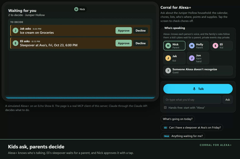Choose Eli's sleepover at Ava's suggestion chip
The image size is (240, 159).
tap(192, 128)
